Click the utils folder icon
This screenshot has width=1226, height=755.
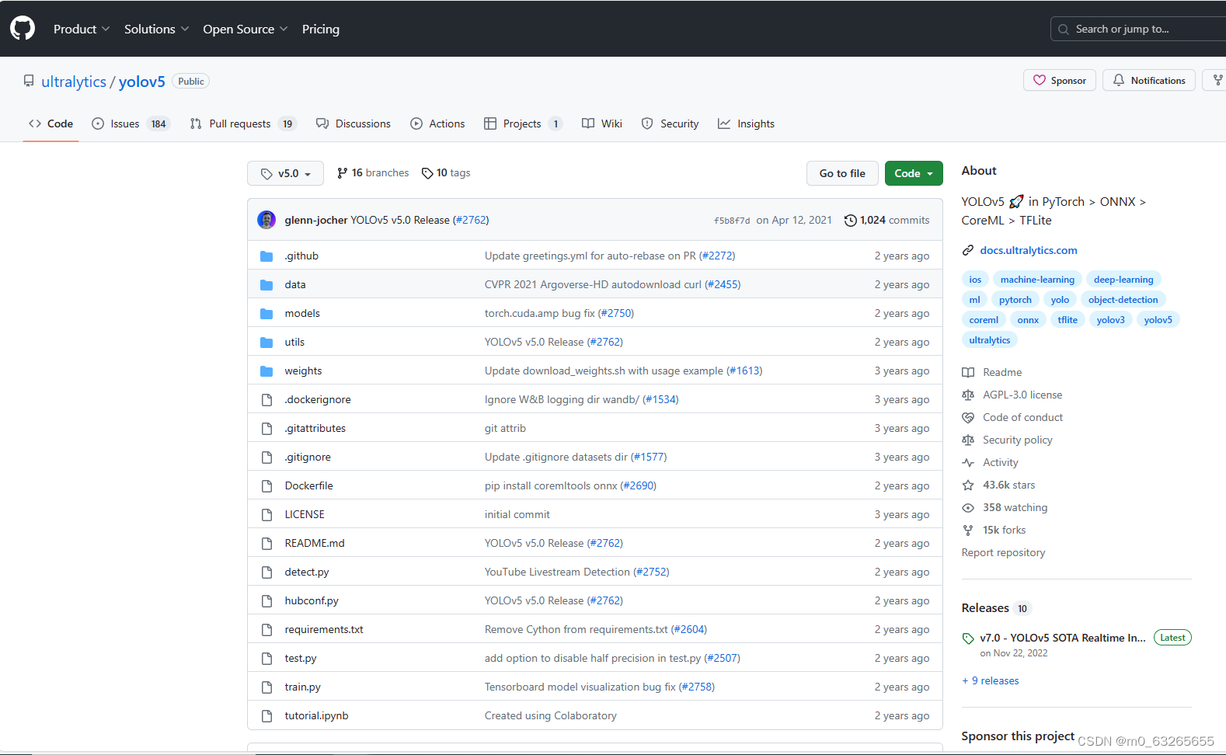click(x=266, y=343)
